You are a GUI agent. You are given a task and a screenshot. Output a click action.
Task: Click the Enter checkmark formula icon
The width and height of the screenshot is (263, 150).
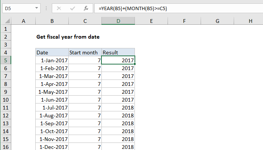click(73, 7)
